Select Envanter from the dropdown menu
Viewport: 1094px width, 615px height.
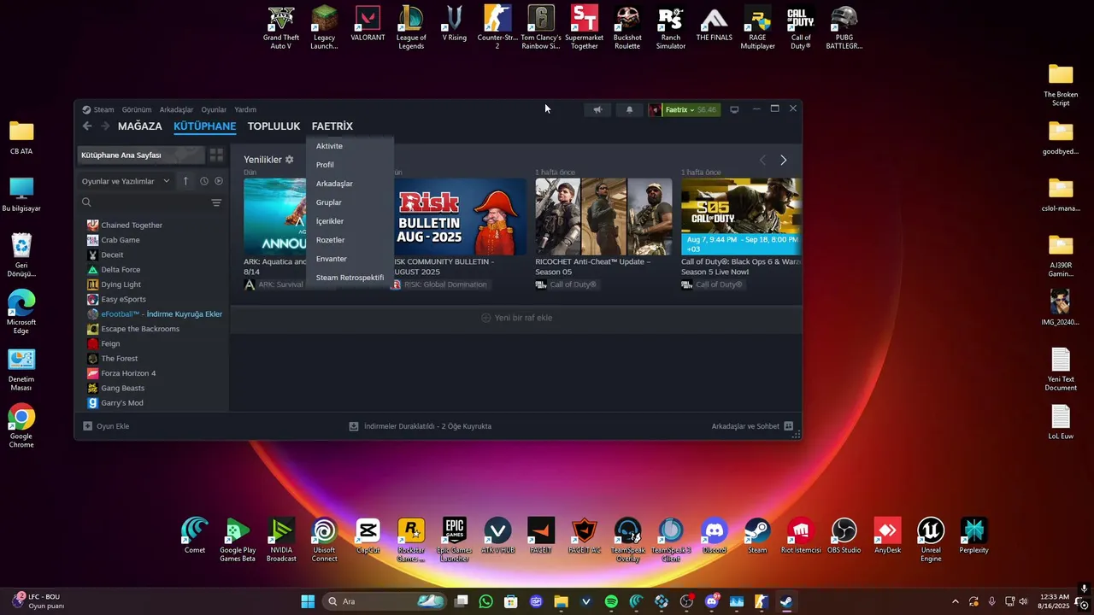coord(350,259)
